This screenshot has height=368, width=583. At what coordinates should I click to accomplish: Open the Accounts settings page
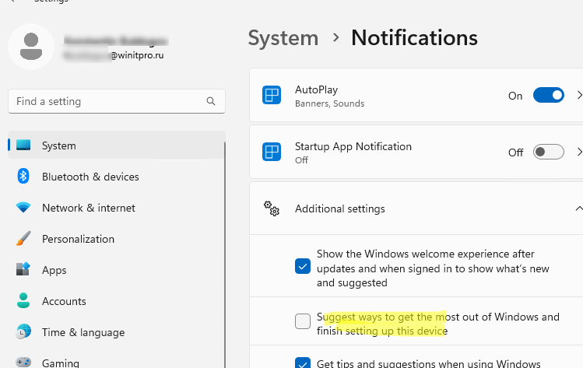point(117,301)
